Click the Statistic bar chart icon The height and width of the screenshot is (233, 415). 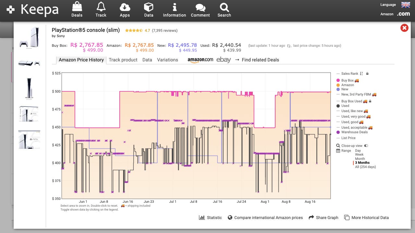pos(201,218)
